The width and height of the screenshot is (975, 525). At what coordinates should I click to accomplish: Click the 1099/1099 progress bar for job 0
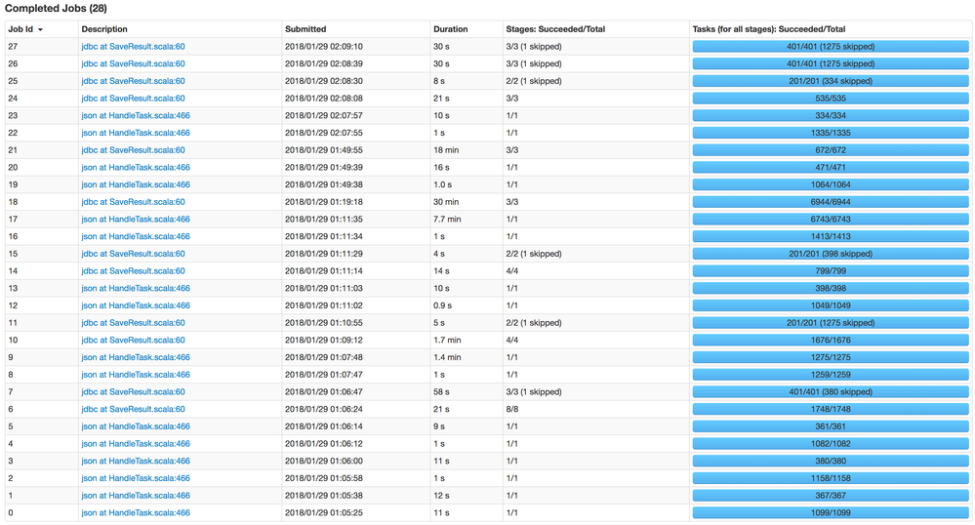tap(831, 513)
